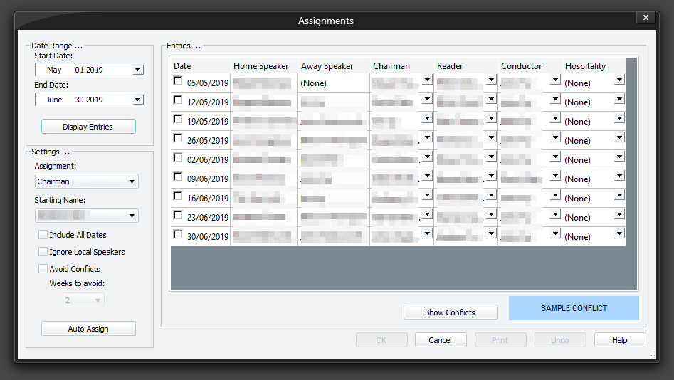Click the Hospitality column header

pos(594,65)
